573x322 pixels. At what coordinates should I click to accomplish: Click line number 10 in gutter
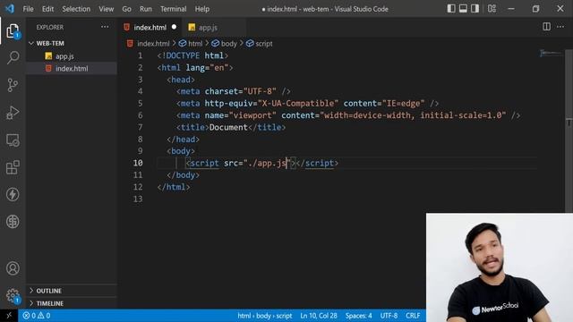tap(138, 163)
